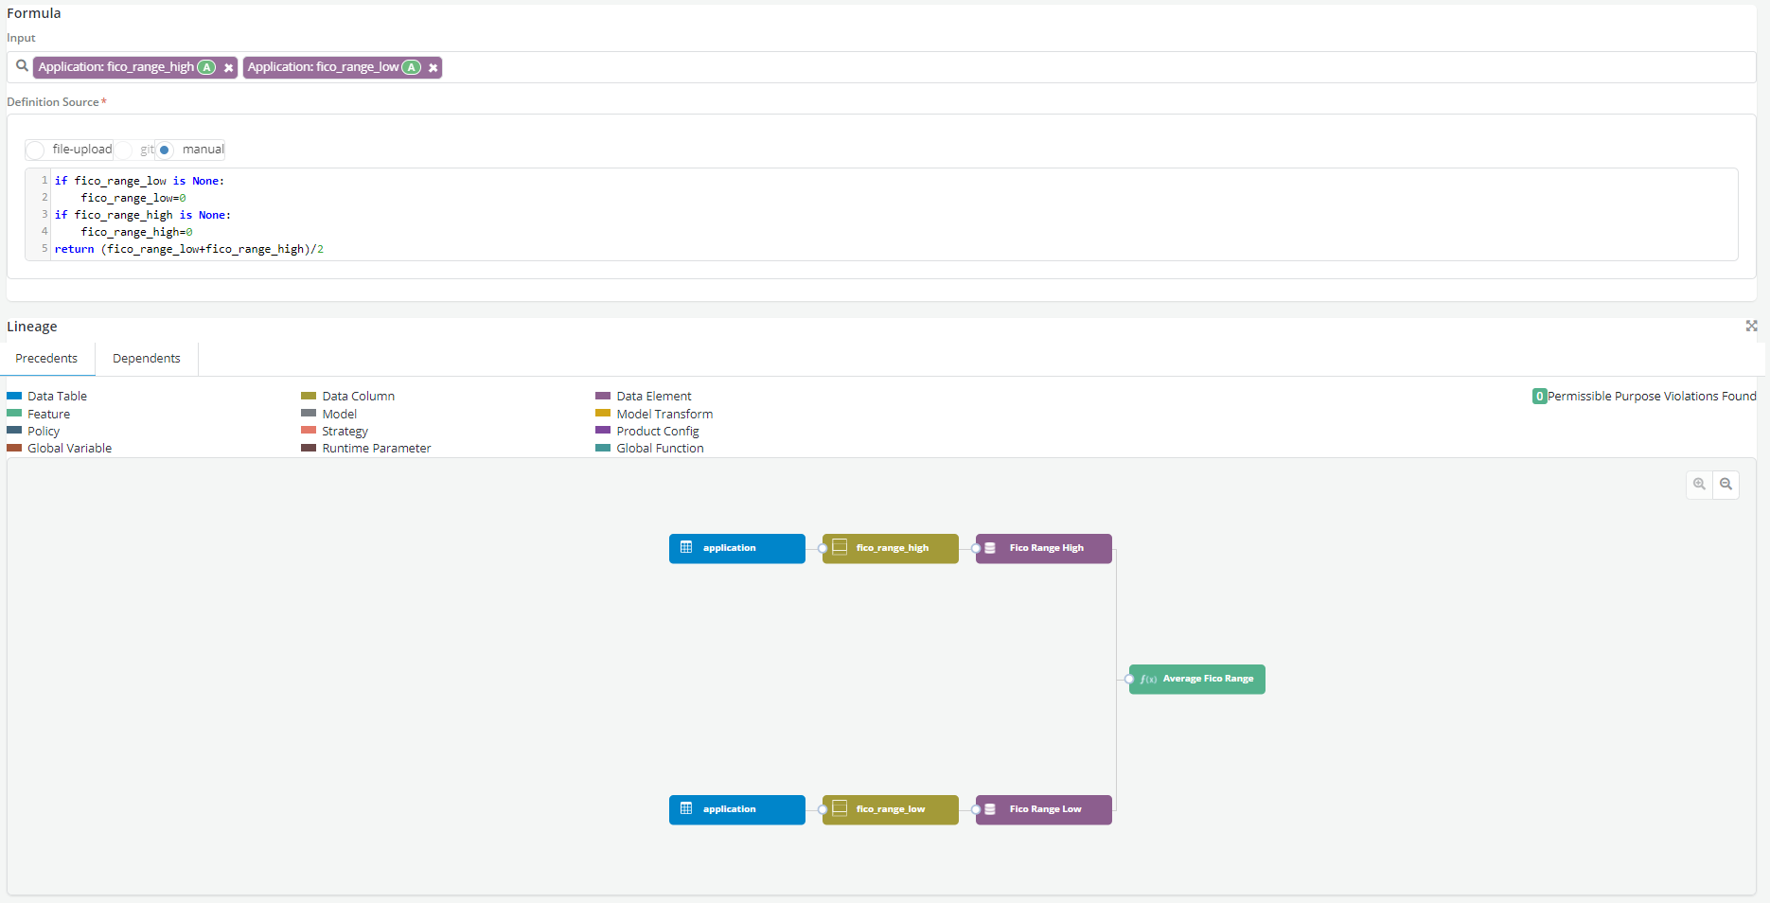Click the function icon on Average Fico Range
The height and width of the screenshot is (903, 1770).
coord(1148,680)
